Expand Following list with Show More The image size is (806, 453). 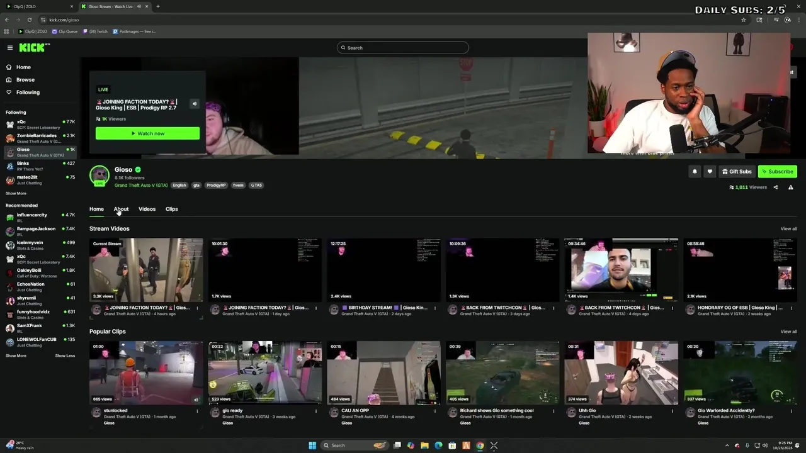tap(16, 193)
